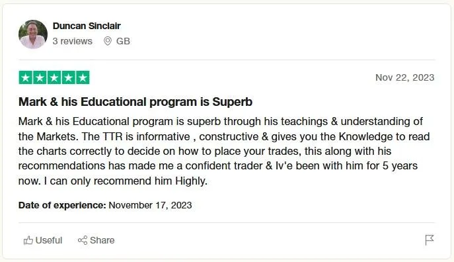Screen dimensions: 454x262
Task: Click the third green star
Action: point(54,77)
